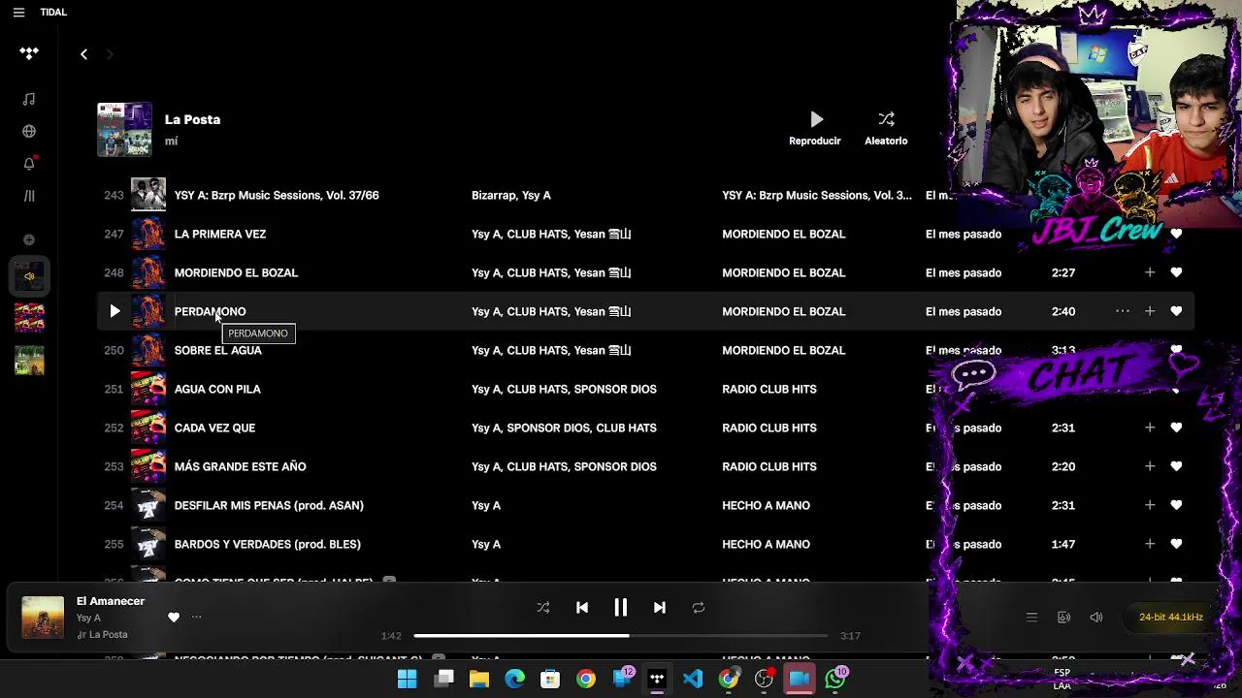Open RADIO CLUB HITS album on AGUA CON PILA row
1242x698 pixels.
[768, 389]
